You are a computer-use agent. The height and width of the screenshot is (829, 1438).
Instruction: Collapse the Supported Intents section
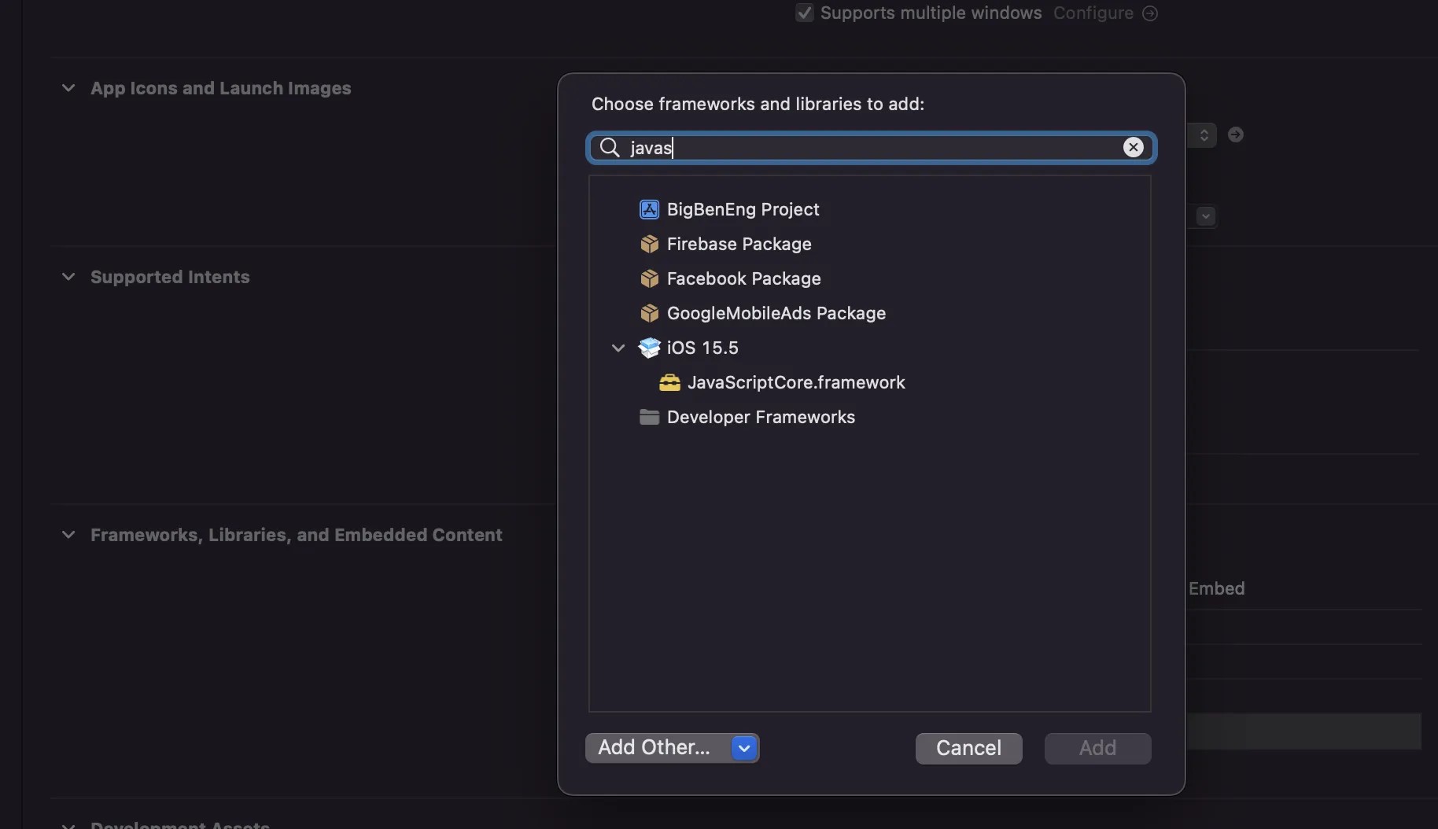[x=68, y=277]
